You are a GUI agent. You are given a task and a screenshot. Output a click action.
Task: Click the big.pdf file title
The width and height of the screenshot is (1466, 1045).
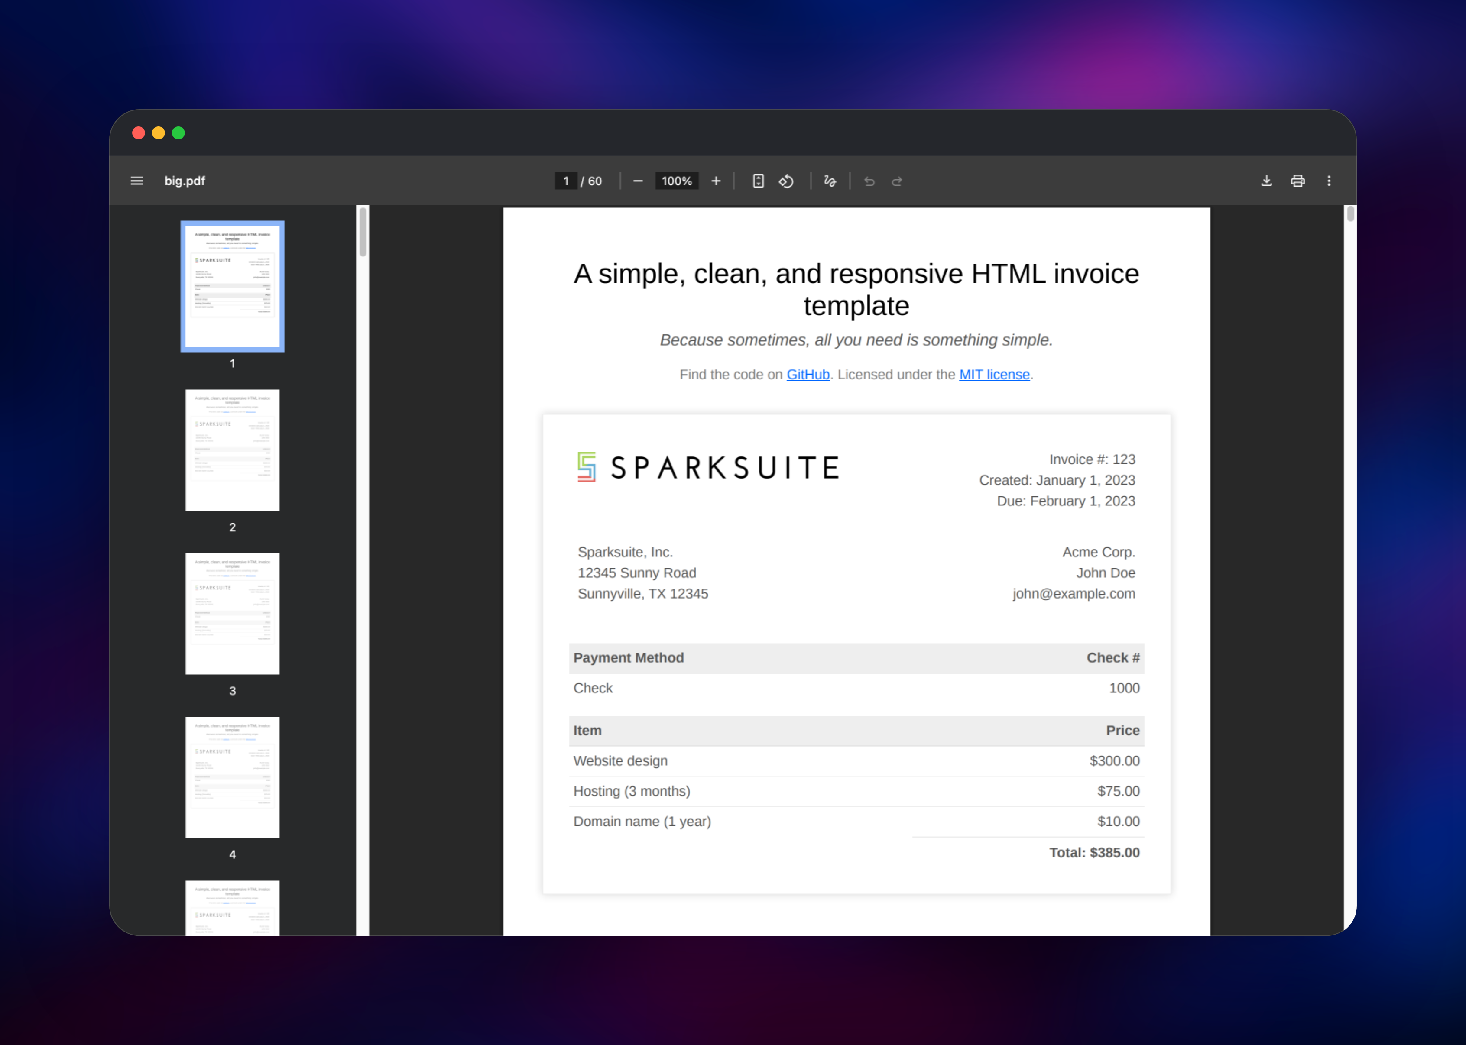(185, 181)
